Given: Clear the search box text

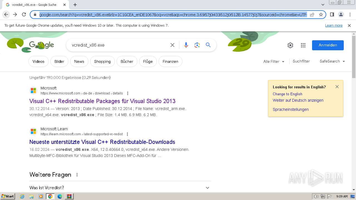Looking at the screenshot, I should 172,45.
